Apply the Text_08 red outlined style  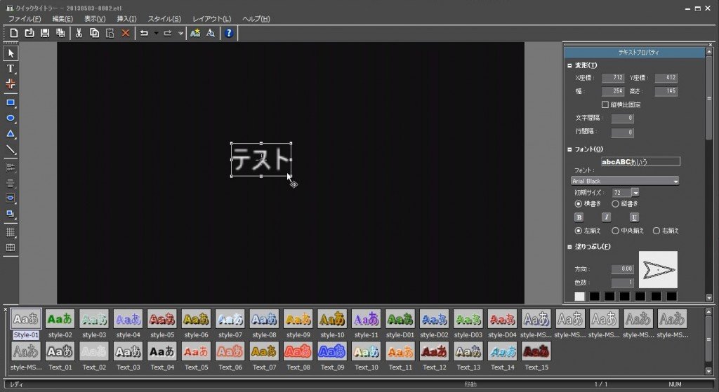point(298,351)
